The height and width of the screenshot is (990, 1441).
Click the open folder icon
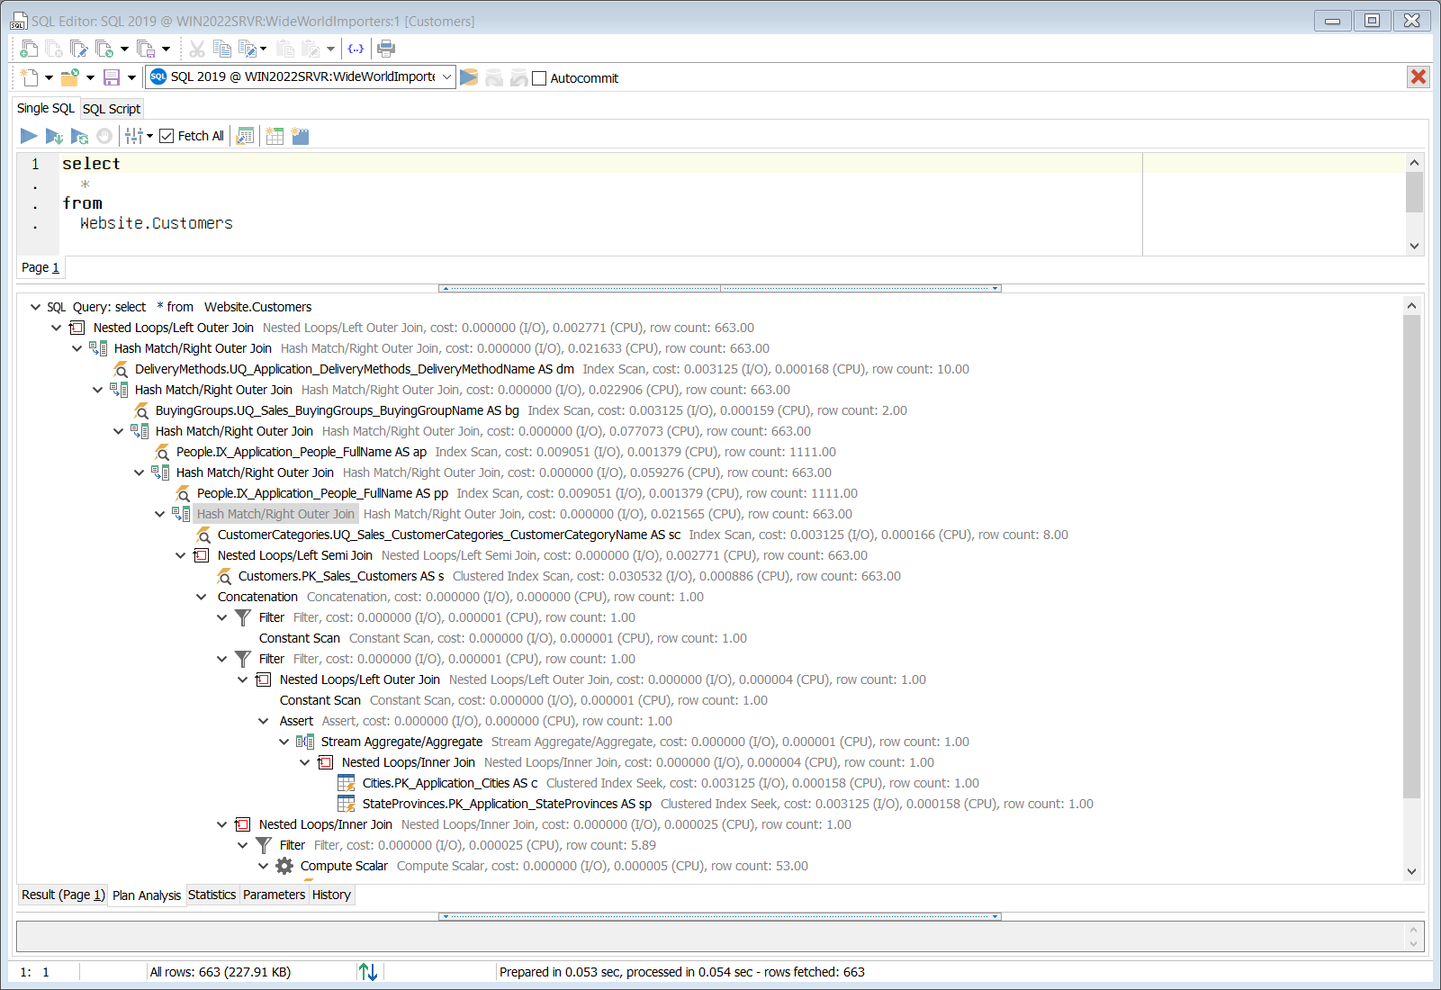coord(70,78)
